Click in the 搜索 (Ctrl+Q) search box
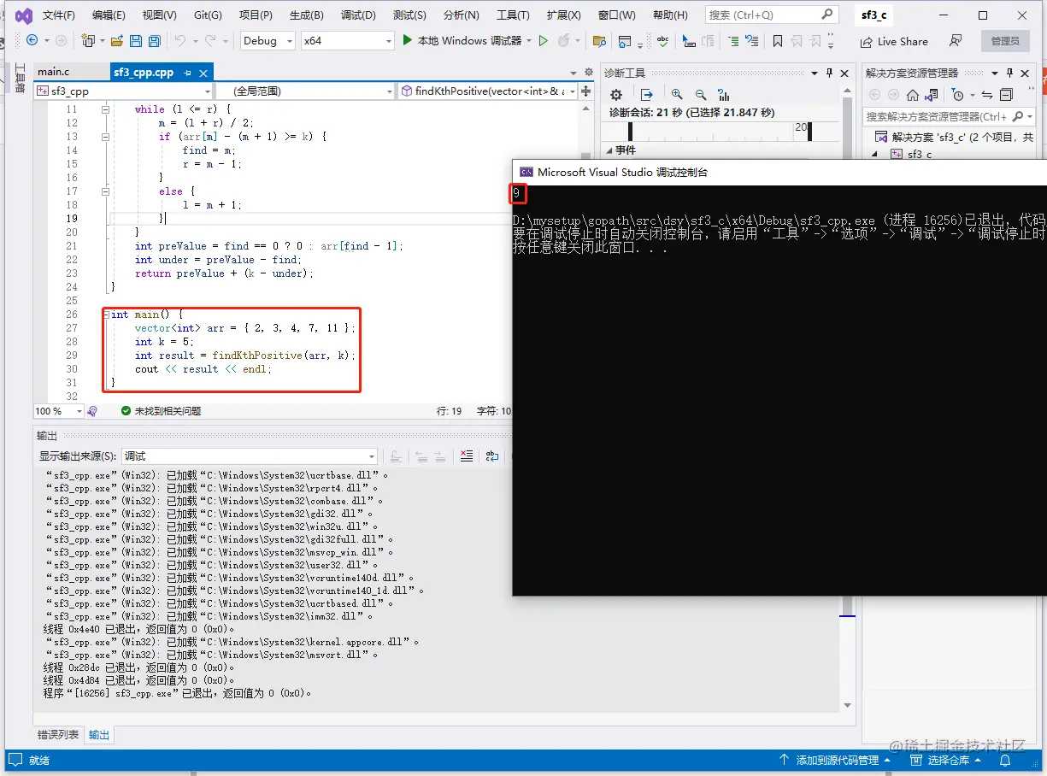The image size is (1047, 776). click(x=771, y=15)
